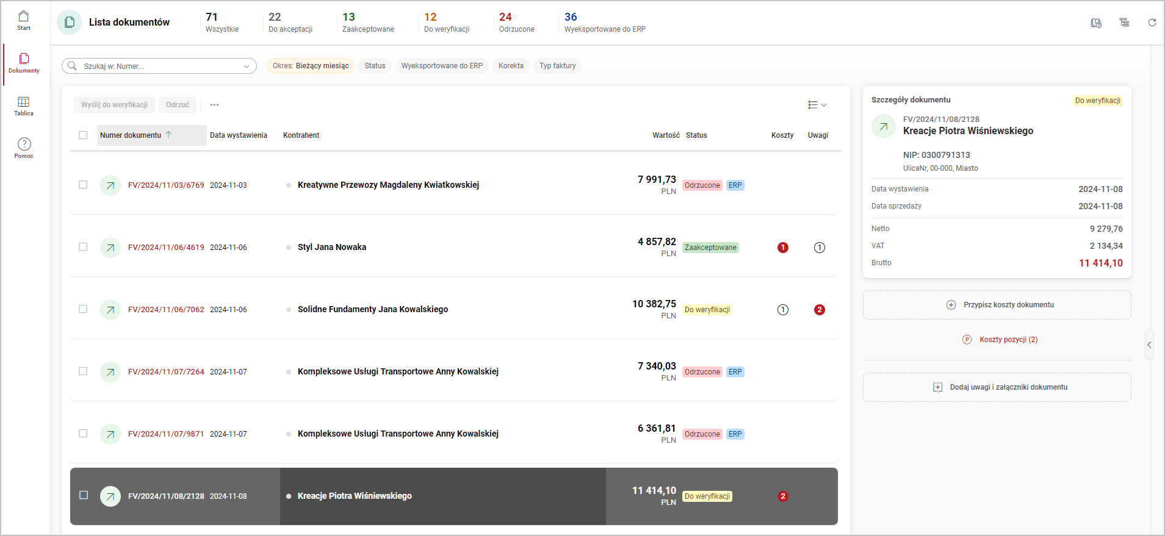Filter by 13 Zaakceptowane
This screenshot has height=536, width=1165.
coord(368,23)
